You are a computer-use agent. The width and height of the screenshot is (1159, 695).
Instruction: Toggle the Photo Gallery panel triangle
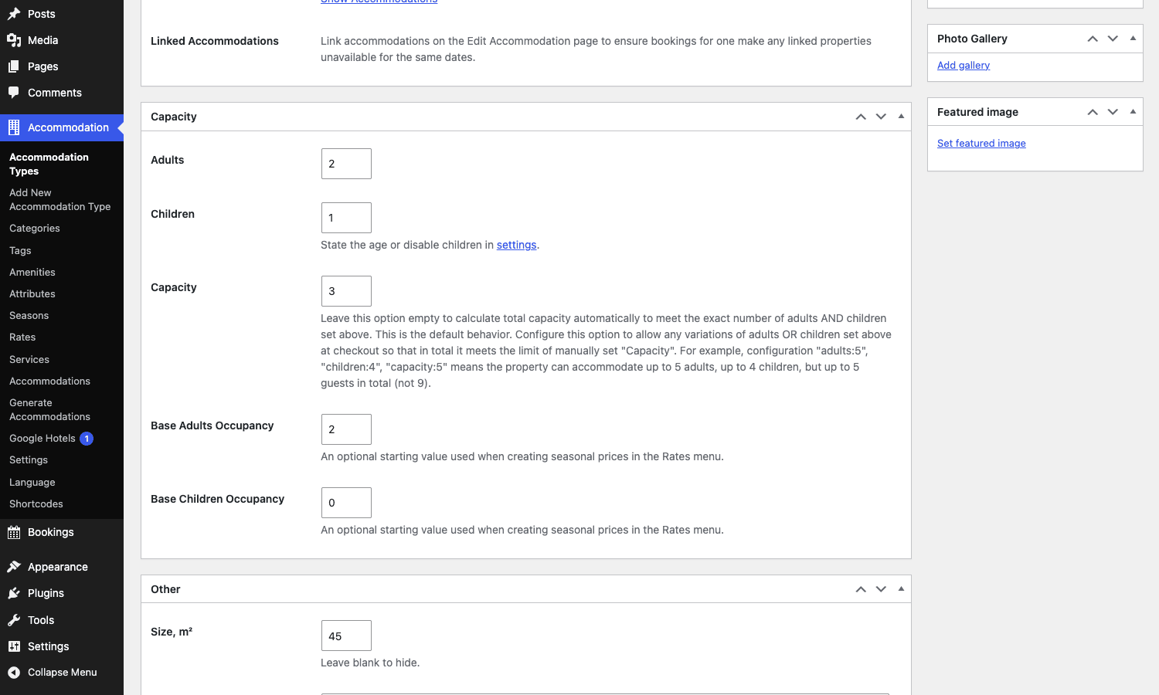coord(1133,39)
